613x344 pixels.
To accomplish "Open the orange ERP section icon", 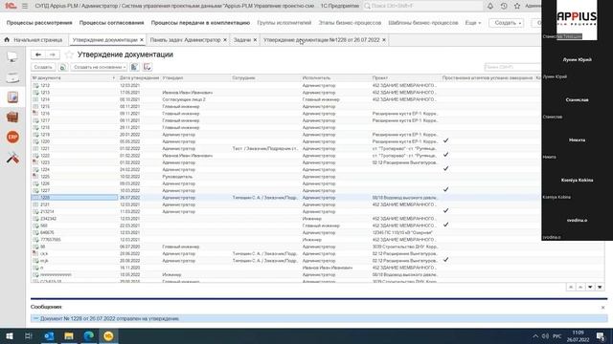I will pyautogui.click(x=12, y=137).
